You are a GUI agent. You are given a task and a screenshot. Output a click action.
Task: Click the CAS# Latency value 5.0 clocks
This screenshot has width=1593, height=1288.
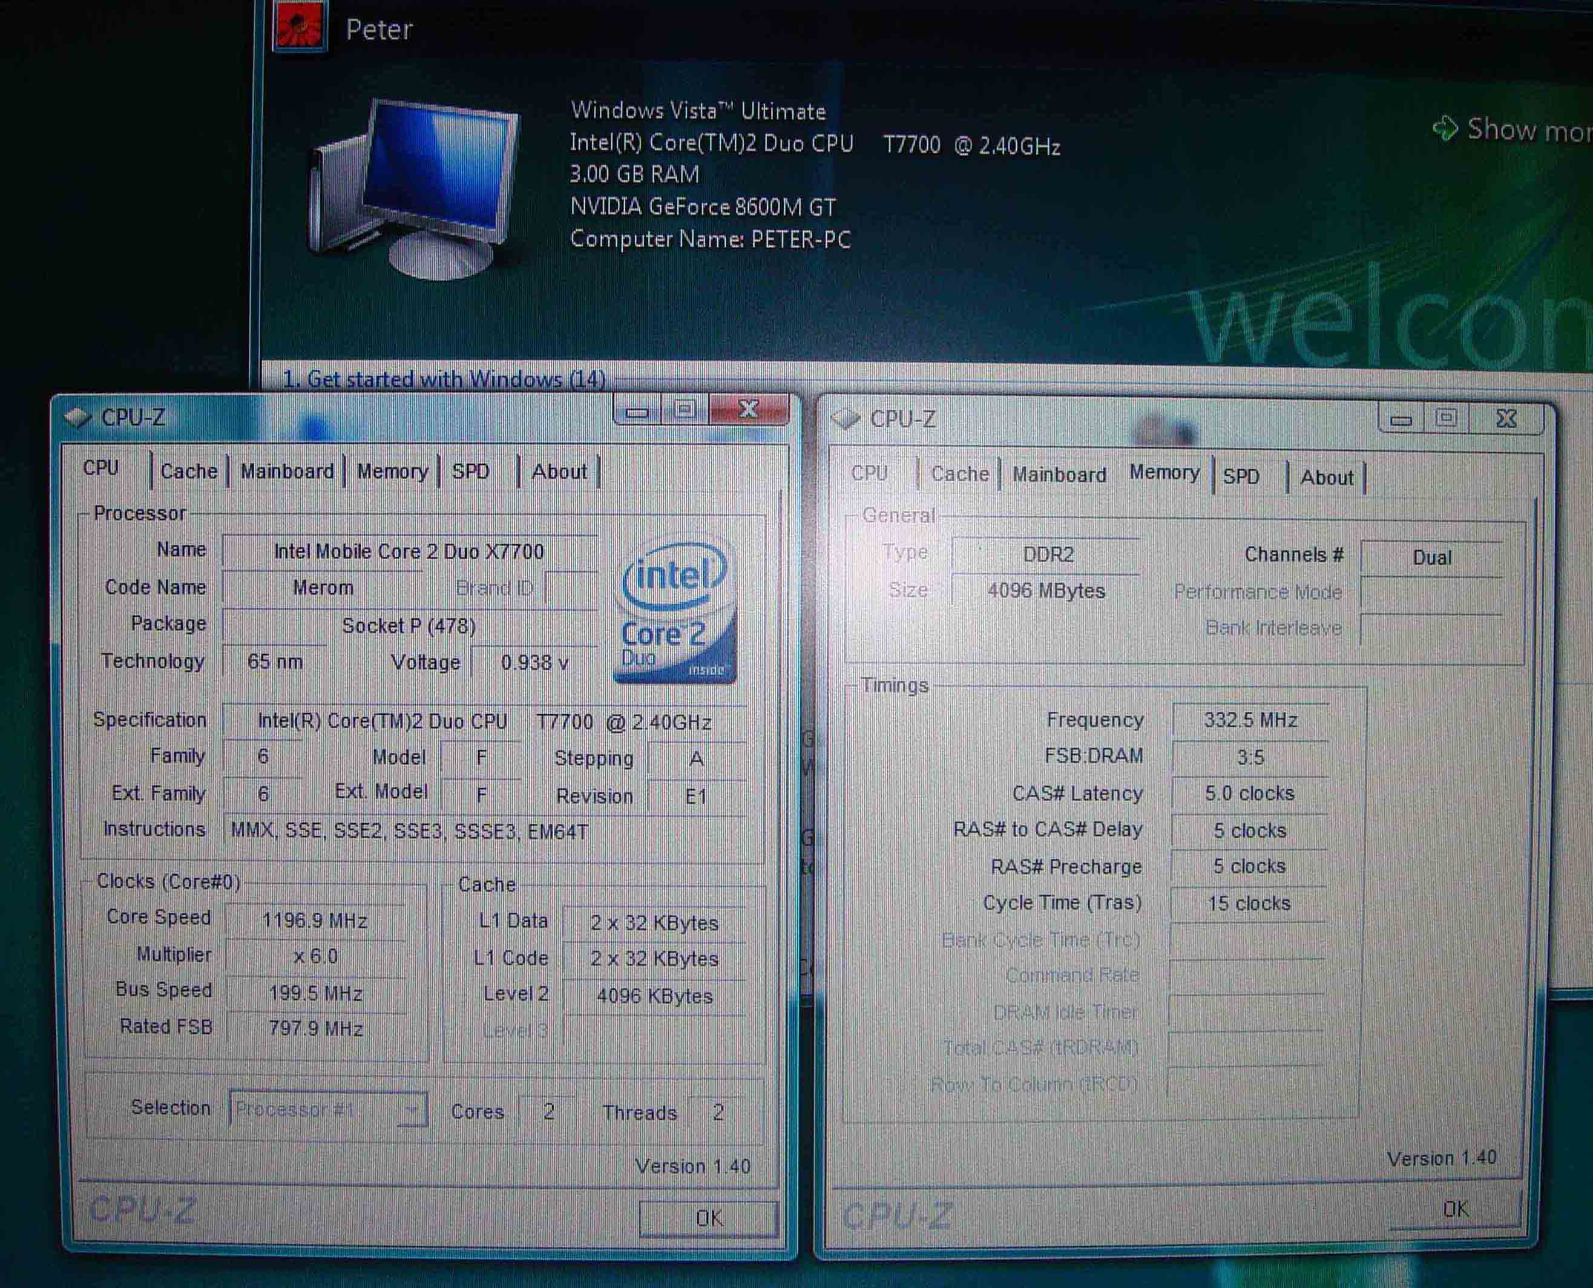click(1250, 793)
